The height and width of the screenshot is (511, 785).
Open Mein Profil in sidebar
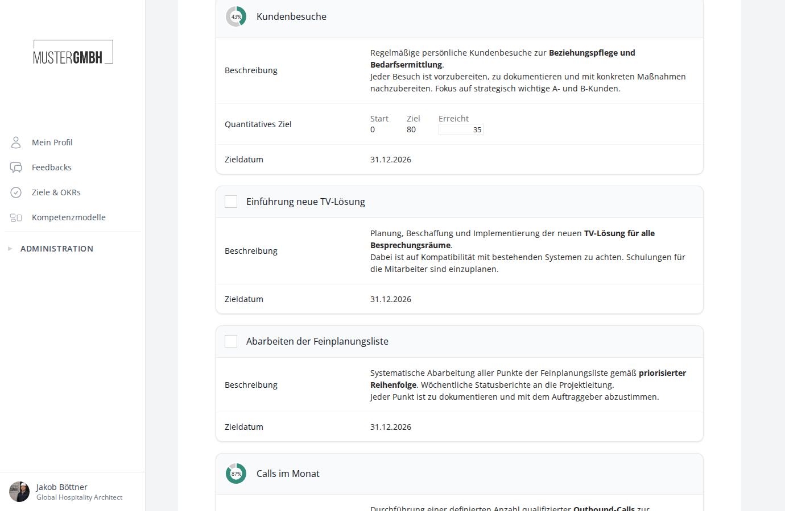coord(52,143)
